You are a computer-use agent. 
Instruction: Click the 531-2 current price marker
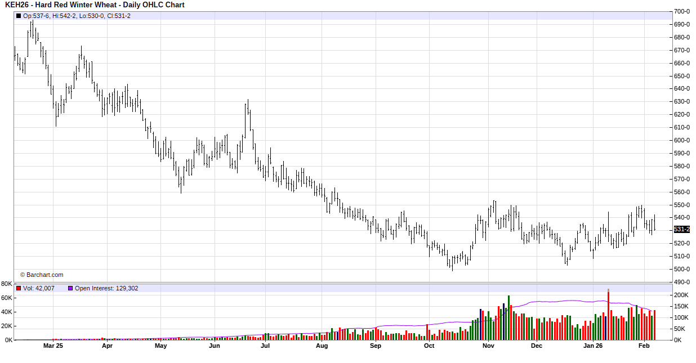tap(681, 229)
